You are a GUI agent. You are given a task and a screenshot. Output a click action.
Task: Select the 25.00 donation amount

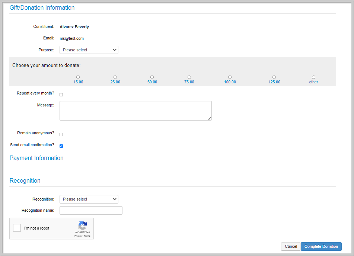point(115,77)
